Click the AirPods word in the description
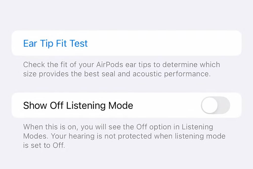 coord(110,65)
